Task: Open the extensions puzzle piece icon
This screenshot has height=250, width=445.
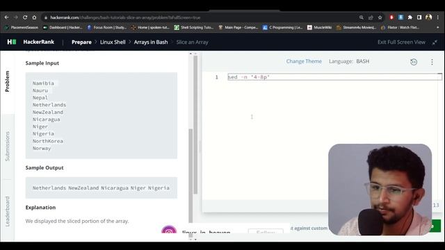Action: point(410,17)
